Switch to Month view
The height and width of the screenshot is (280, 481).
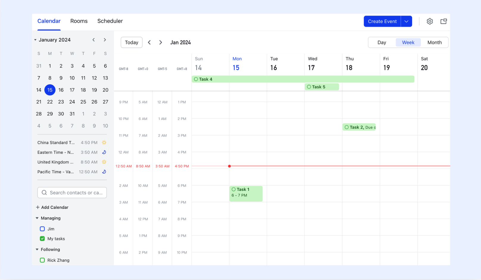[435, 42]
